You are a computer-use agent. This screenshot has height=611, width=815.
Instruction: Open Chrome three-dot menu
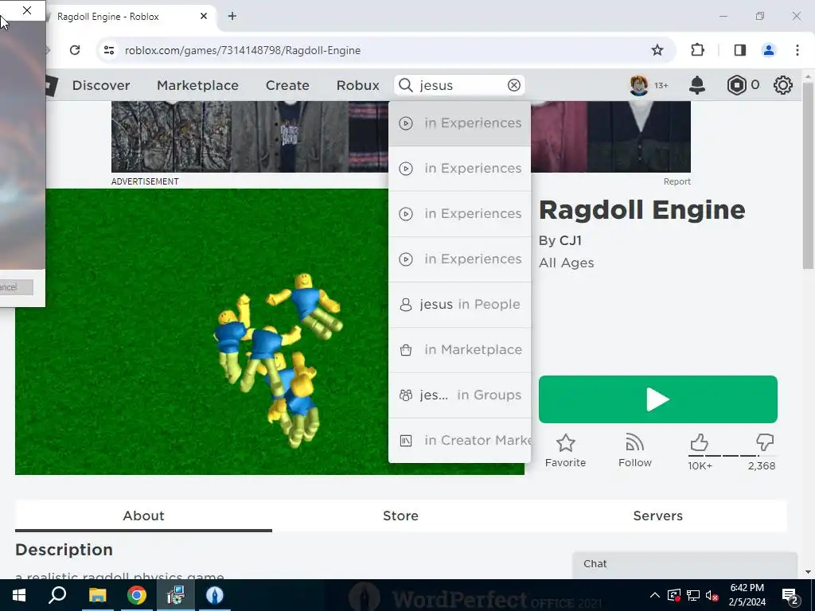pyautogui.click(x=797, y=50)
